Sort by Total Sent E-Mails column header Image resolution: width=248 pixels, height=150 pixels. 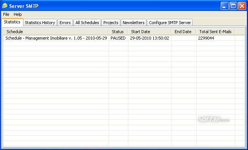[215, 32]
